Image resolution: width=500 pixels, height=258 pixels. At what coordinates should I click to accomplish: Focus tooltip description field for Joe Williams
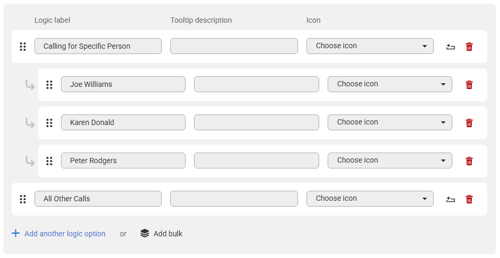(256, 84)
